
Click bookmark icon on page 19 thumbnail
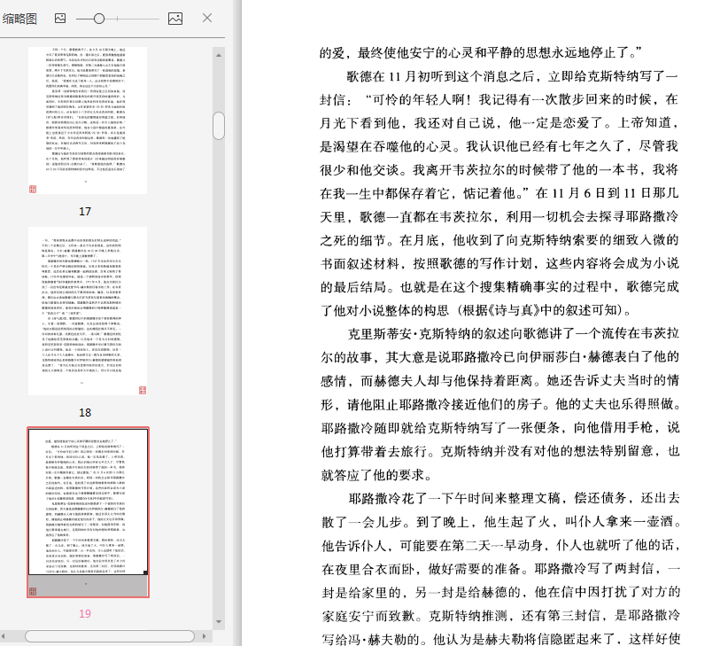[x=33, y=591]
